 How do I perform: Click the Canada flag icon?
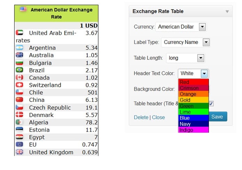pos(19,77)
